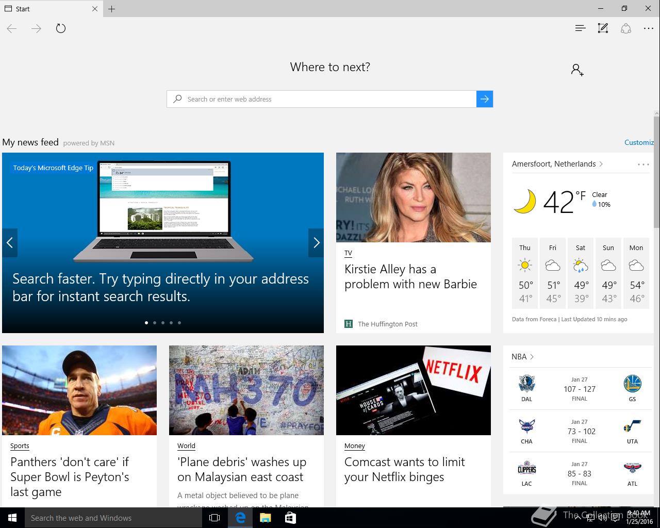The width and height of the screenshot is (660, 528).
Task: Click the moon clear weather icon
Action: [524, 202]
